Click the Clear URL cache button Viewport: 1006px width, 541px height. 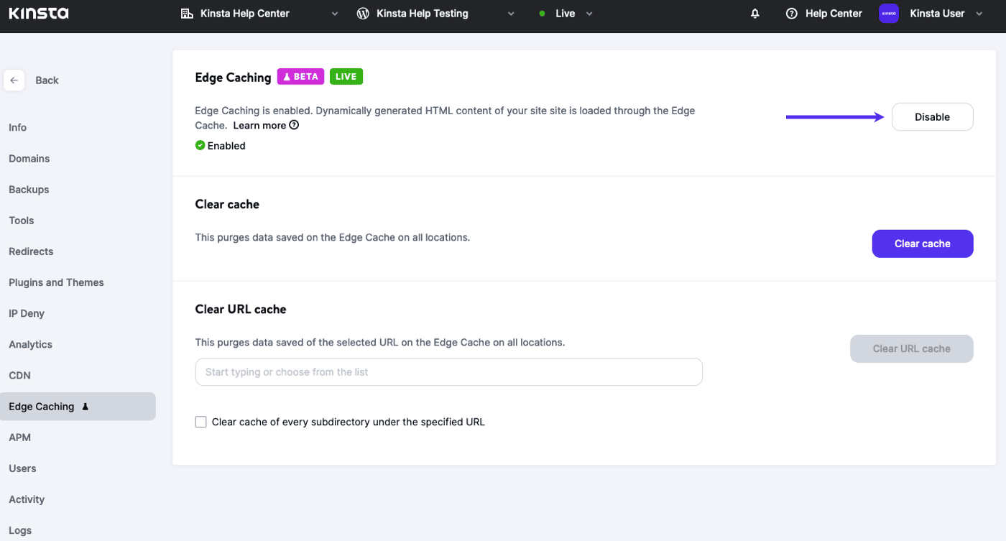pos(912,348)
